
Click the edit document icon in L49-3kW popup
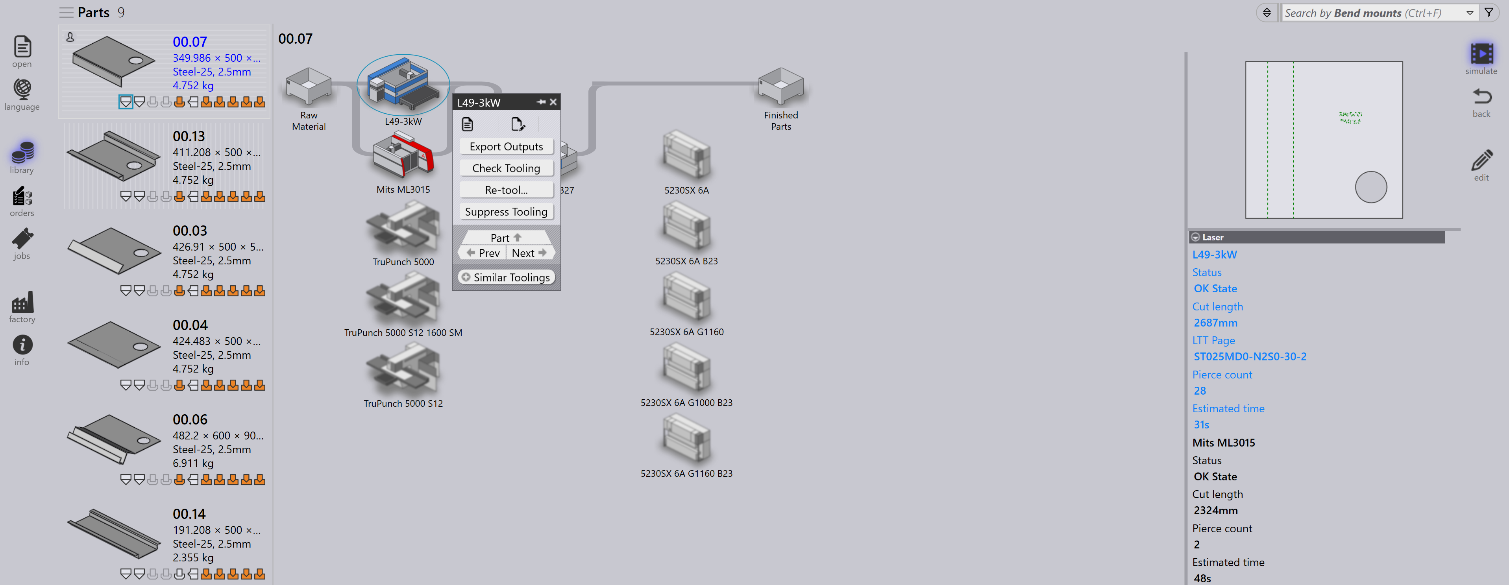(x=518, y=124)
